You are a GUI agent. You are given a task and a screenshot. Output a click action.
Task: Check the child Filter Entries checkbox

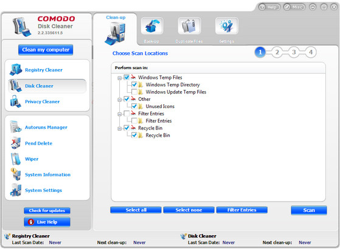click(x=134, y=121)
